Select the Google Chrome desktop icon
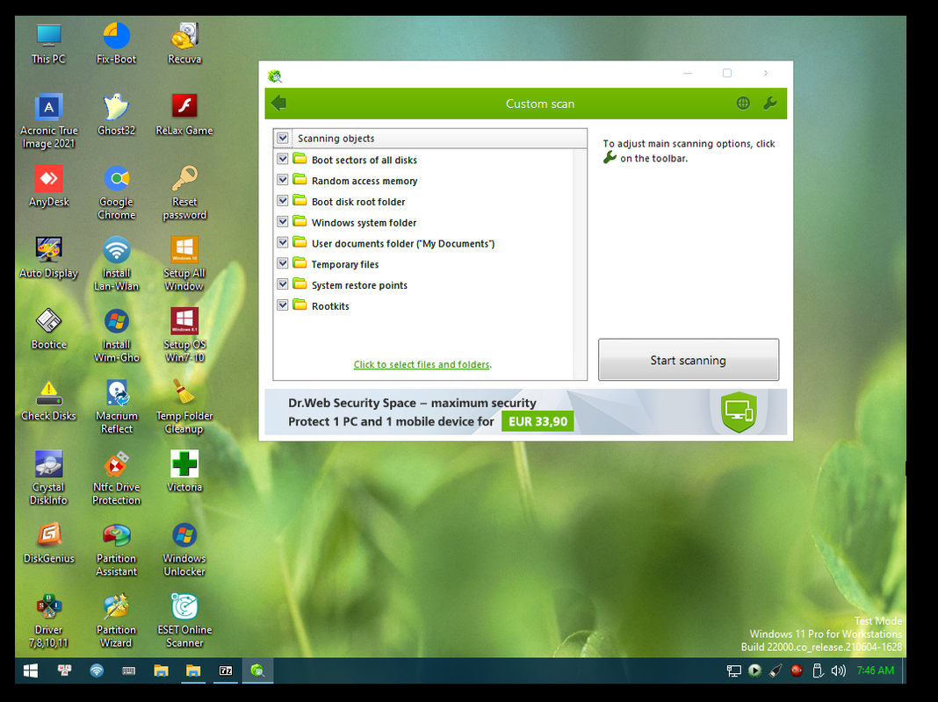The width and height of the screenshot is (938, 702). coord(116,193)
